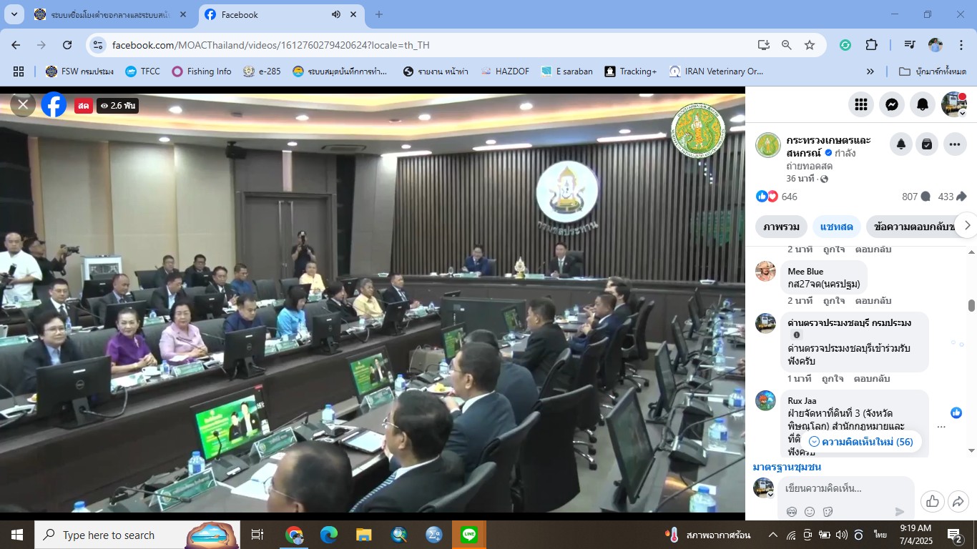Viewport: 977px width, 549px height.
Task: Open the มาตรฐานชุมชน link
Action: [787, 467]
